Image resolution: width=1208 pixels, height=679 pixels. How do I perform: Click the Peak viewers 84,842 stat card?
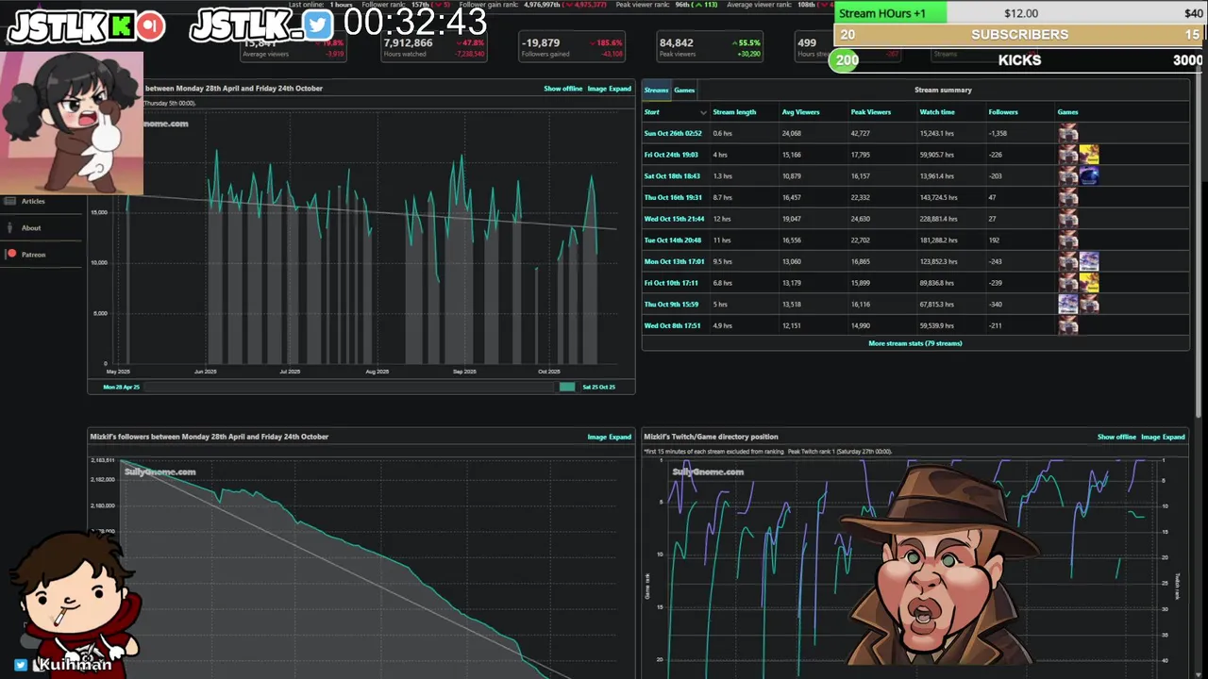tap(710, 47)
